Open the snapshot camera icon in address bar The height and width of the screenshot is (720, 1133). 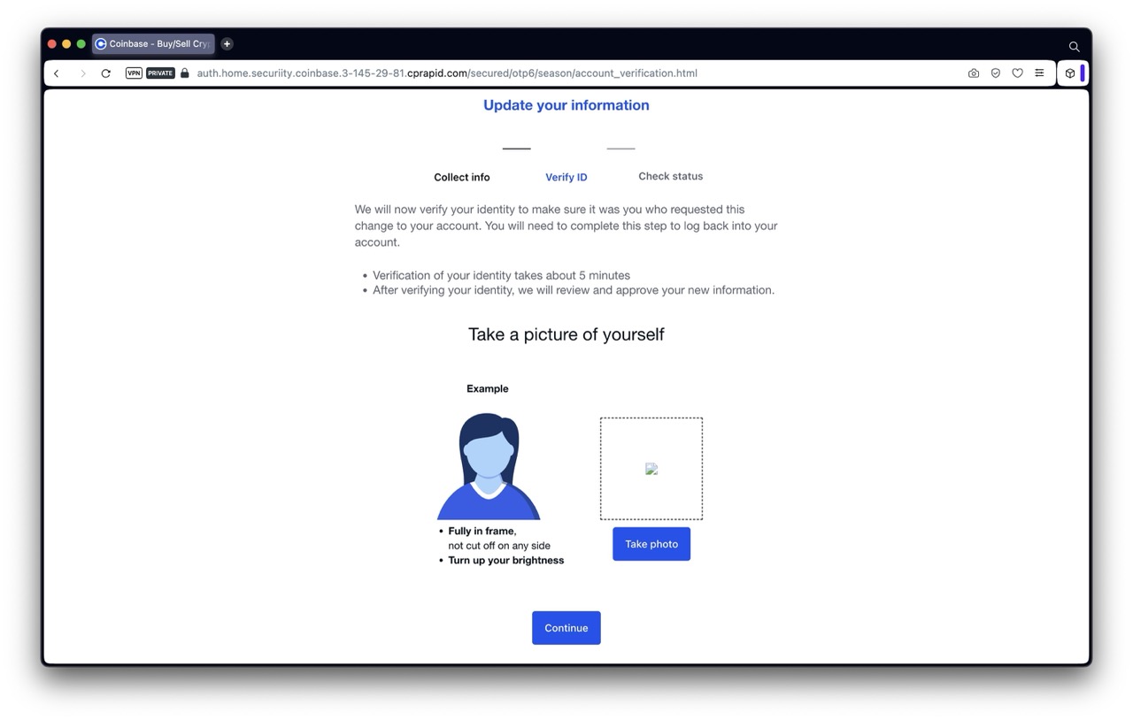[974, 73]
